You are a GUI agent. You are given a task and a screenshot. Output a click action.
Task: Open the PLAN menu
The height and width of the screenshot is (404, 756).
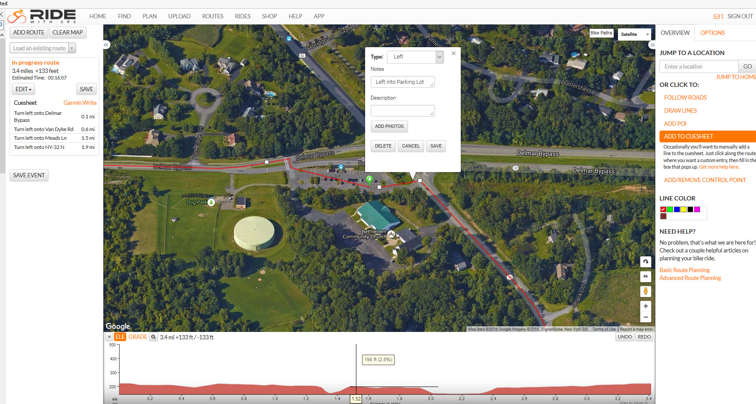(149, 16)
